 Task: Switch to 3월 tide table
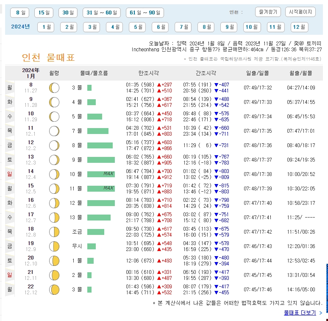pyautogui.click(x=92, y=27)
